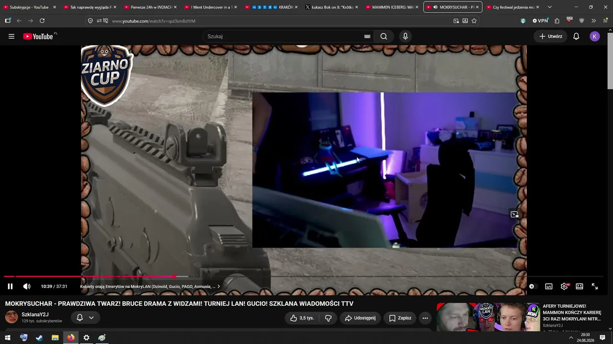Open the Windows Start menu
Viewport: 613px width, 344px height.
tap(8, 338)
